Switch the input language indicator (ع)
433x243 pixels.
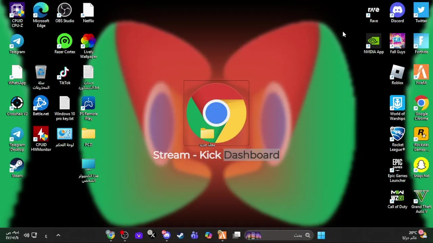46,236
